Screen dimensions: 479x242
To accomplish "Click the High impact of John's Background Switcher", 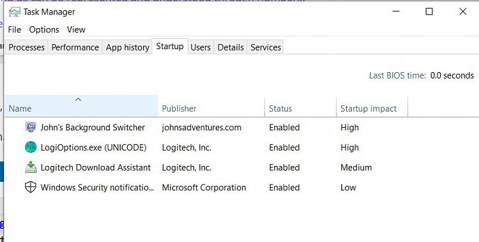I will 350,128.
